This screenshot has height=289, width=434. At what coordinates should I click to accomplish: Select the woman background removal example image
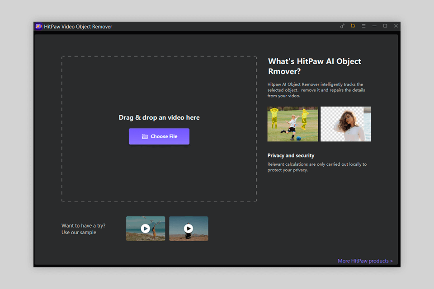pyautogui.click(x=346, y=124)
